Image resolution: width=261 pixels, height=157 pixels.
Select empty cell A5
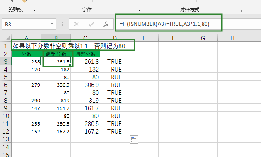(x=26, y=77)
